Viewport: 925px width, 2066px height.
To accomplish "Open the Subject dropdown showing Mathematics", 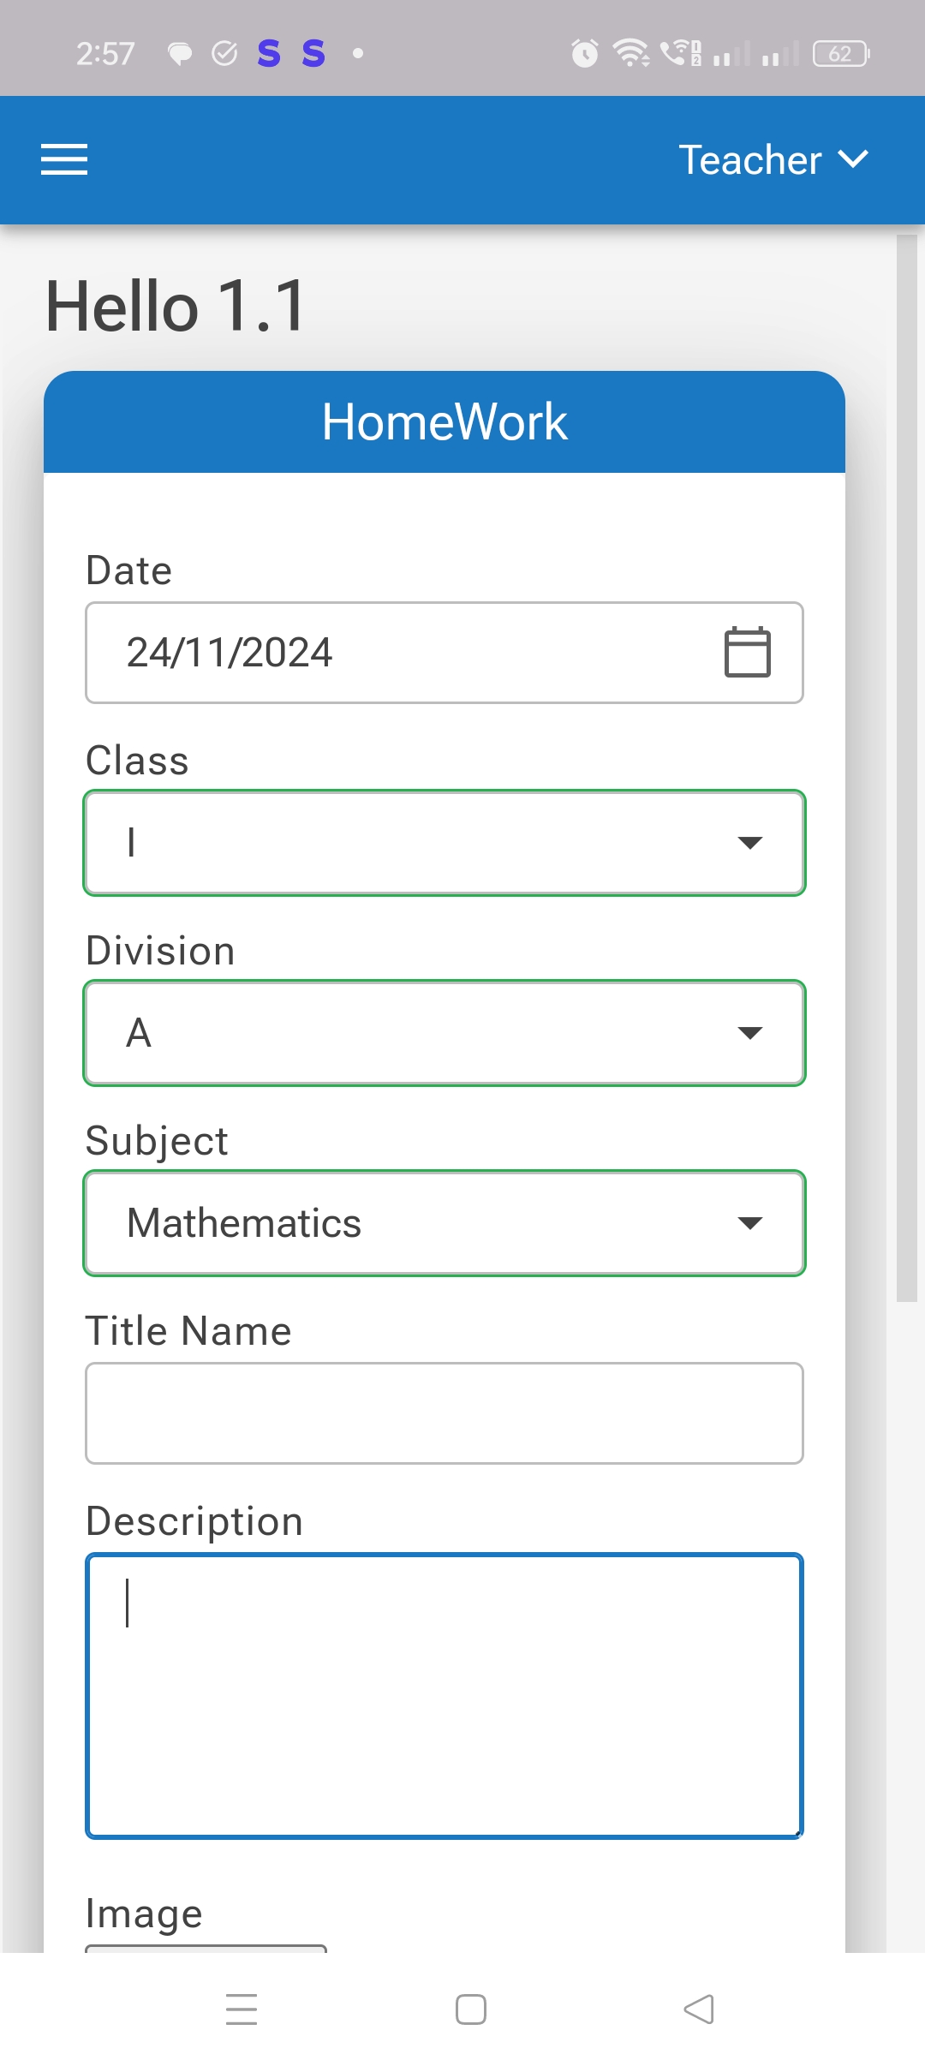I will pos(445,1223).
